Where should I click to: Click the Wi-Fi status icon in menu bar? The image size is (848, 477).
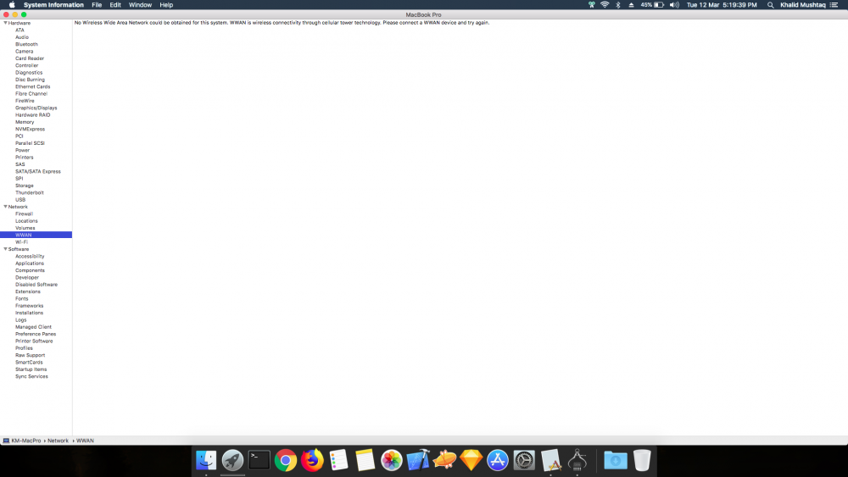tap(605, 5)
